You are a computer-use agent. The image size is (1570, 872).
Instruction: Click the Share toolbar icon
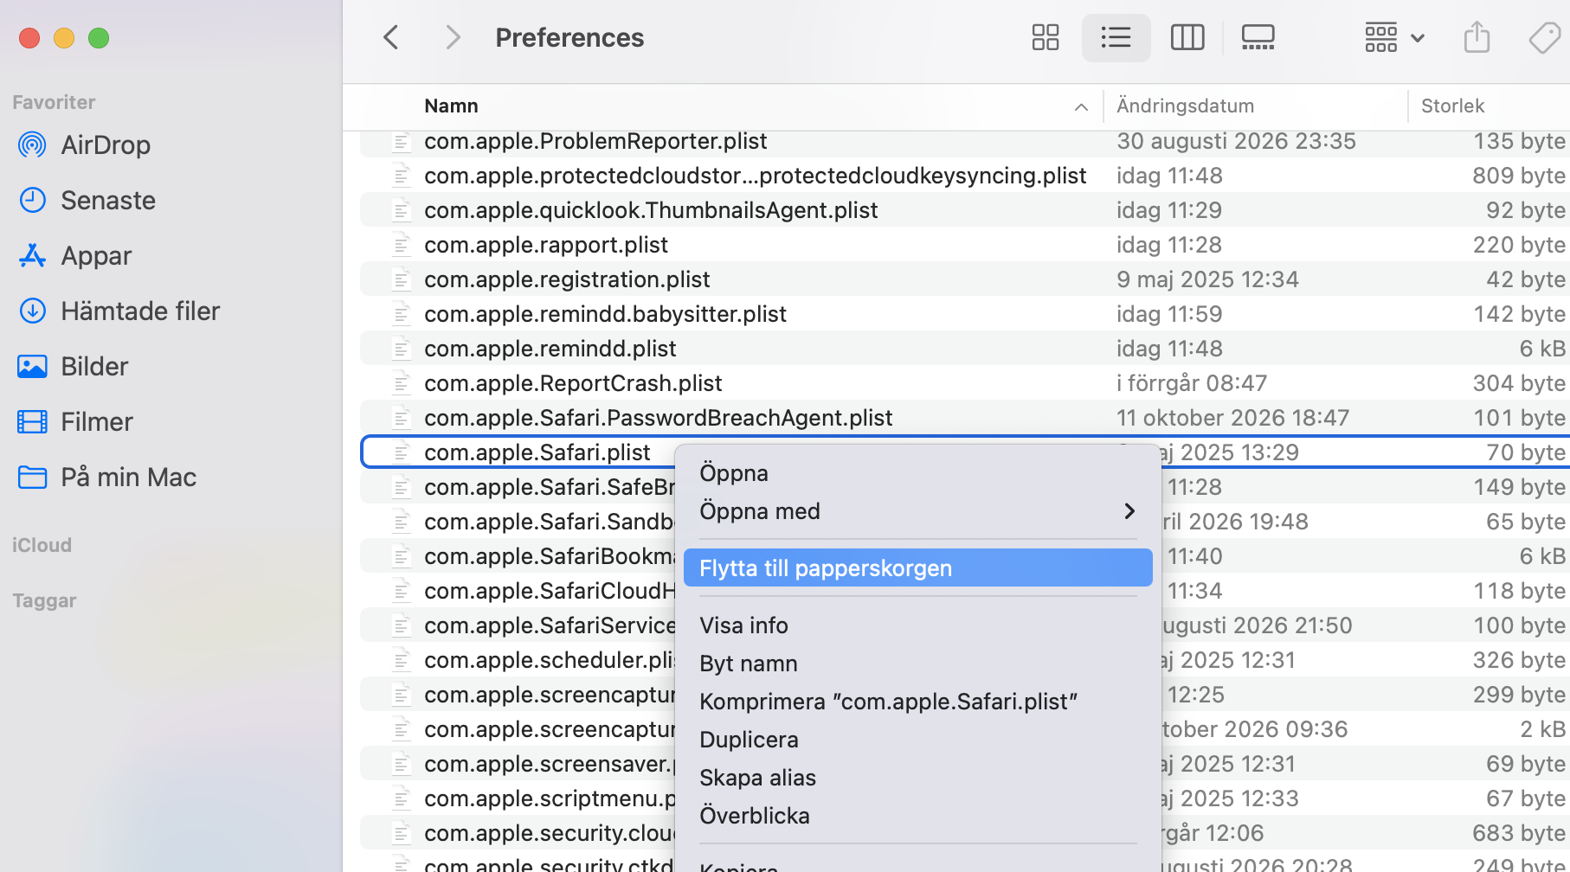1477,37
